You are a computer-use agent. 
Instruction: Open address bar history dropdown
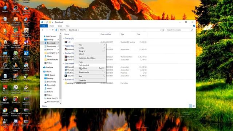(x=161, y=30)
